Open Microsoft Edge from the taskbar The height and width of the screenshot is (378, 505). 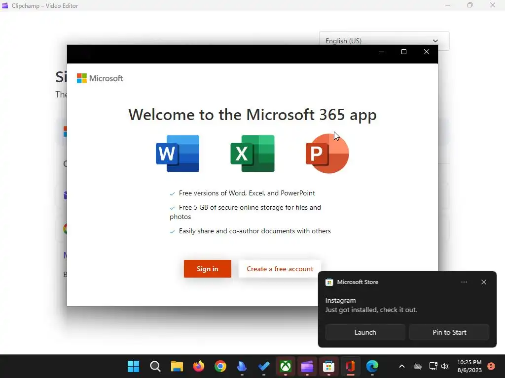click(x=372, y=366)
